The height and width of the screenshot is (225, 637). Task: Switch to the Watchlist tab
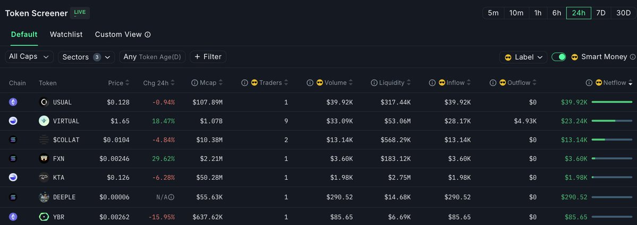(x=66, y=34)
